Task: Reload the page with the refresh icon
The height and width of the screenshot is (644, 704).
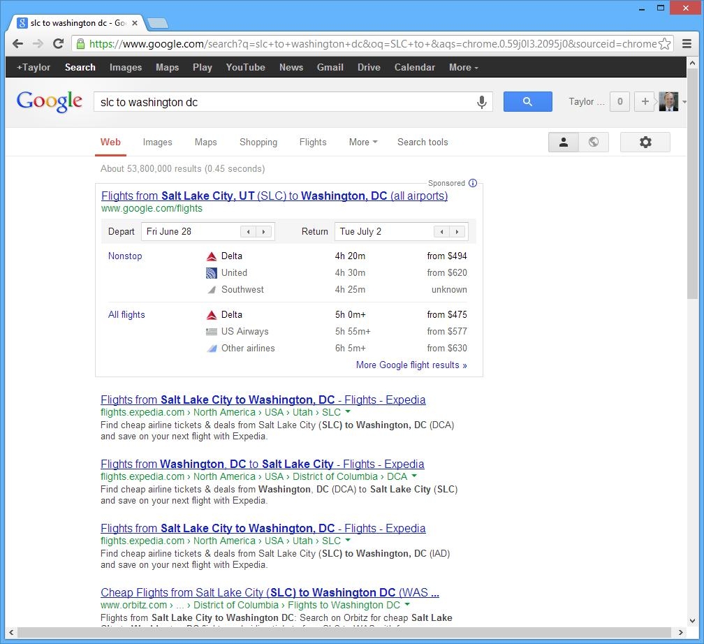Action: [59, 43]
